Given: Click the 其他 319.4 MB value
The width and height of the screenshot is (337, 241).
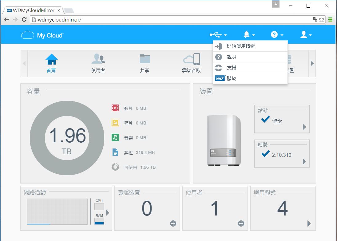Looking at the screenshot, I should [145, 152].
